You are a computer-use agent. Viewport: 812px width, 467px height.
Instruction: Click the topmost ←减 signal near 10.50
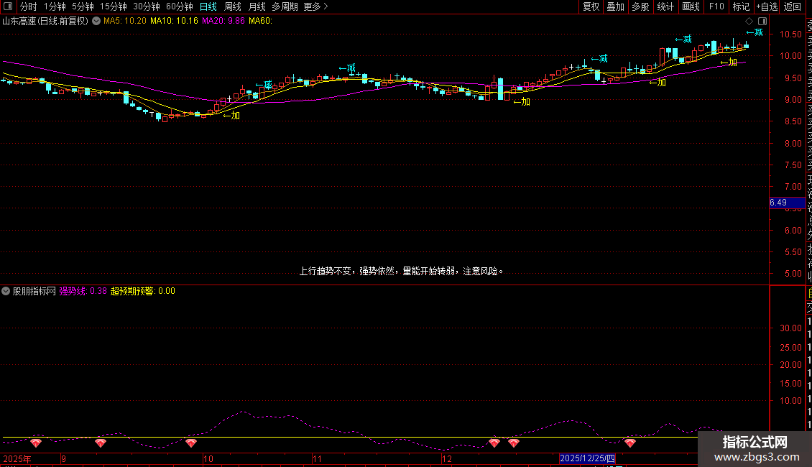[754, 32]
